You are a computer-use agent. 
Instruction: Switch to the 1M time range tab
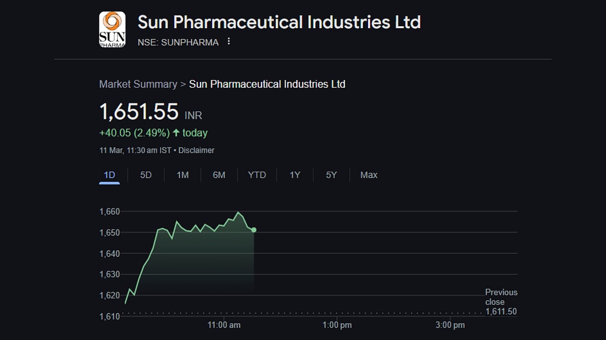tap(182, 175)
